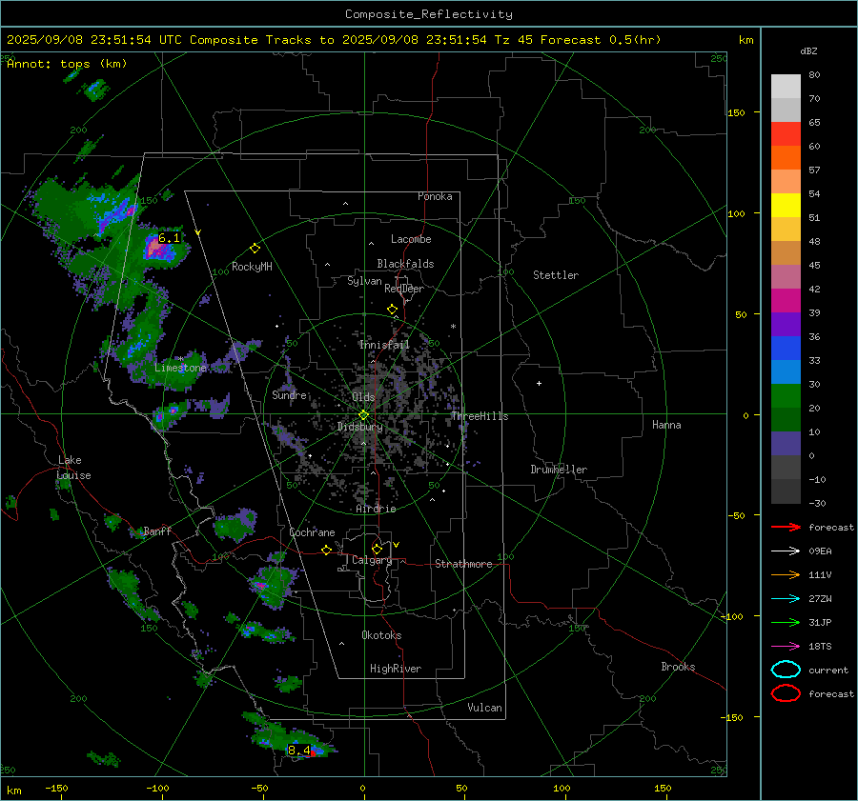Screen dimensions: 858x801
Task: Click the yellow diamond marker near Cochrane
Action: (327, 551)
